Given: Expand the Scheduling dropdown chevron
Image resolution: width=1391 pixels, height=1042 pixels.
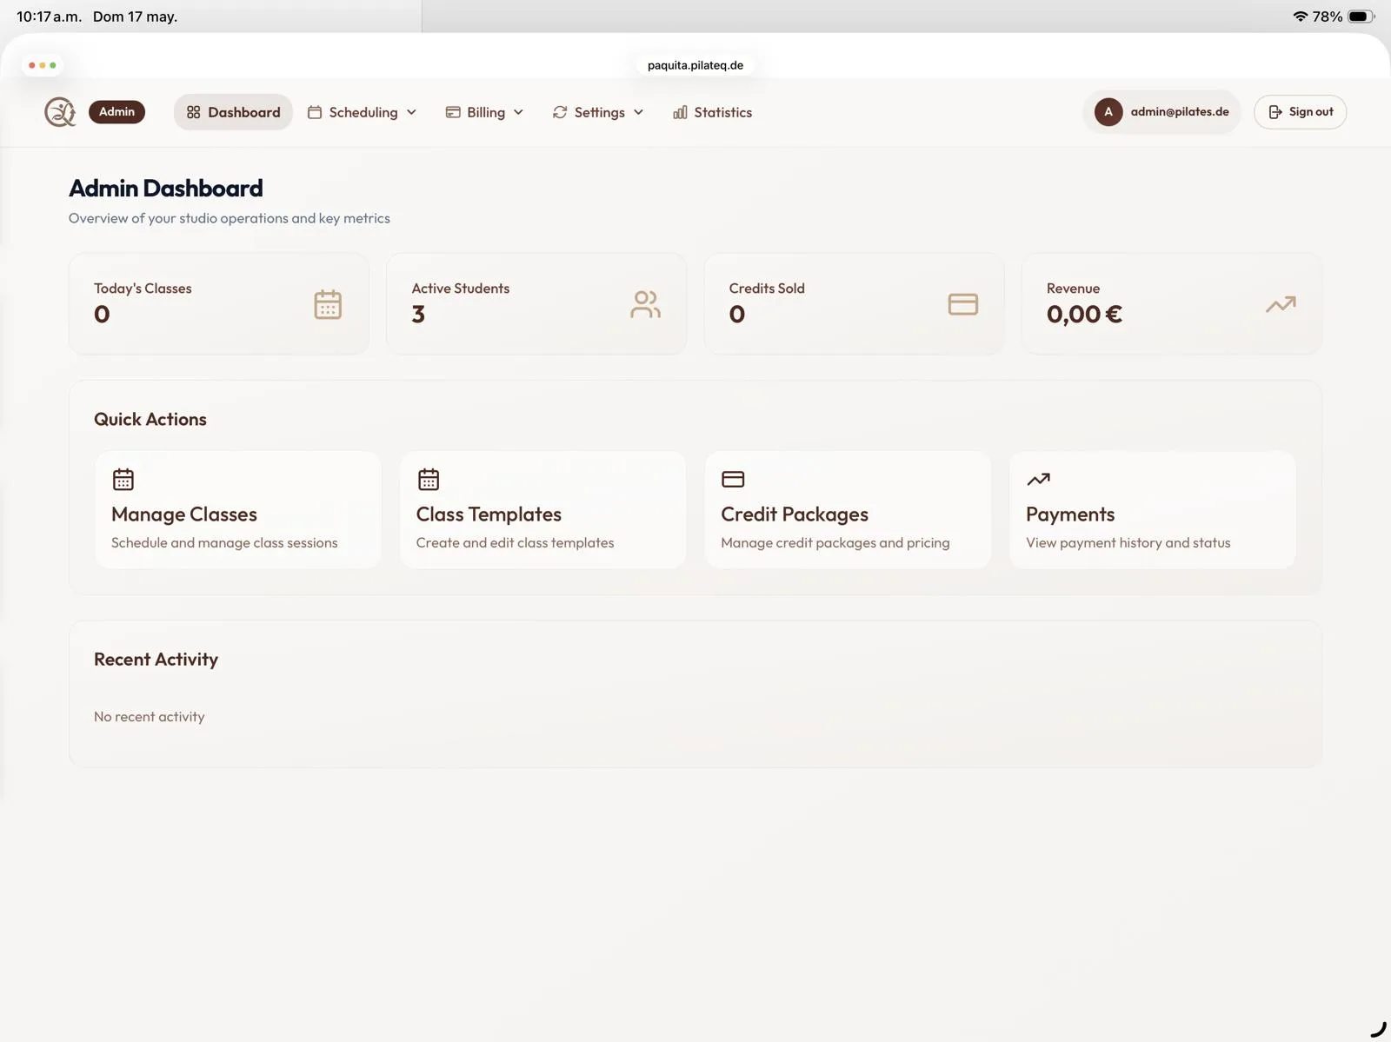Looking at the screenshot, I should coord(411,112).
